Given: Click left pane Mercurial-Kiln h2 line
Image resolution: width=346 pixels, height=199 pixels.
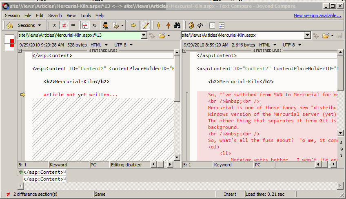Looking at the screenshot, I should (x=76, y=82).
